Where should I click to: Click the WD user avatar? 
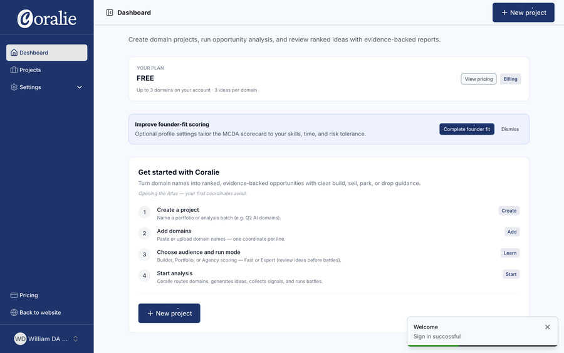coord(20,339)
